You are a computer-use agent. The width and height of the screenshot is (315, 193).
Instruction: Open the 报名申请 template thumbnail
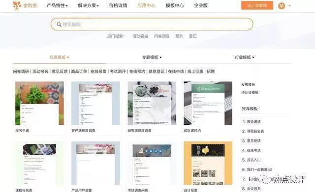[39, 103]
